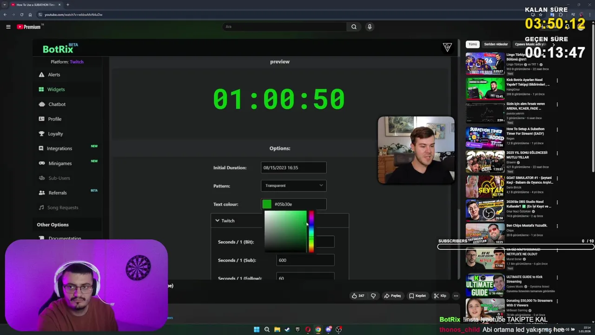Viewport: 595px width, 335px height.
Task: Click the Kaydet save button
Action: 417,295
